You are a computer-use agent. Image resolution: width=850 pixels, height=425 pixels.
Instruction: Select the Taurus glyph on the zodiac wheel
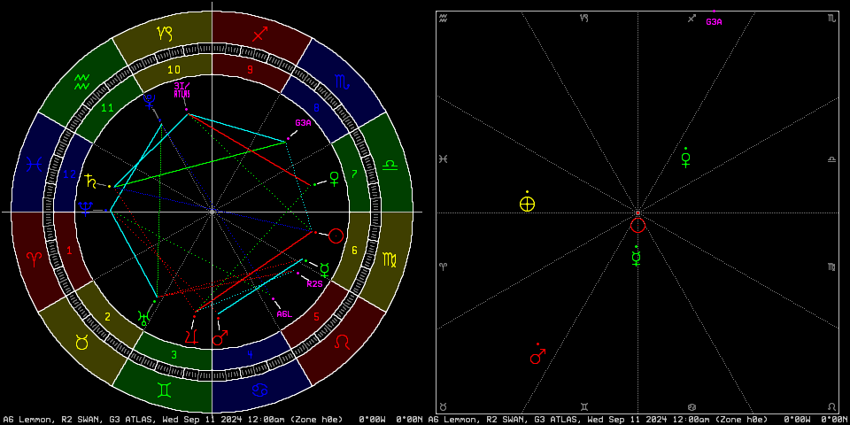pos(82,342)
